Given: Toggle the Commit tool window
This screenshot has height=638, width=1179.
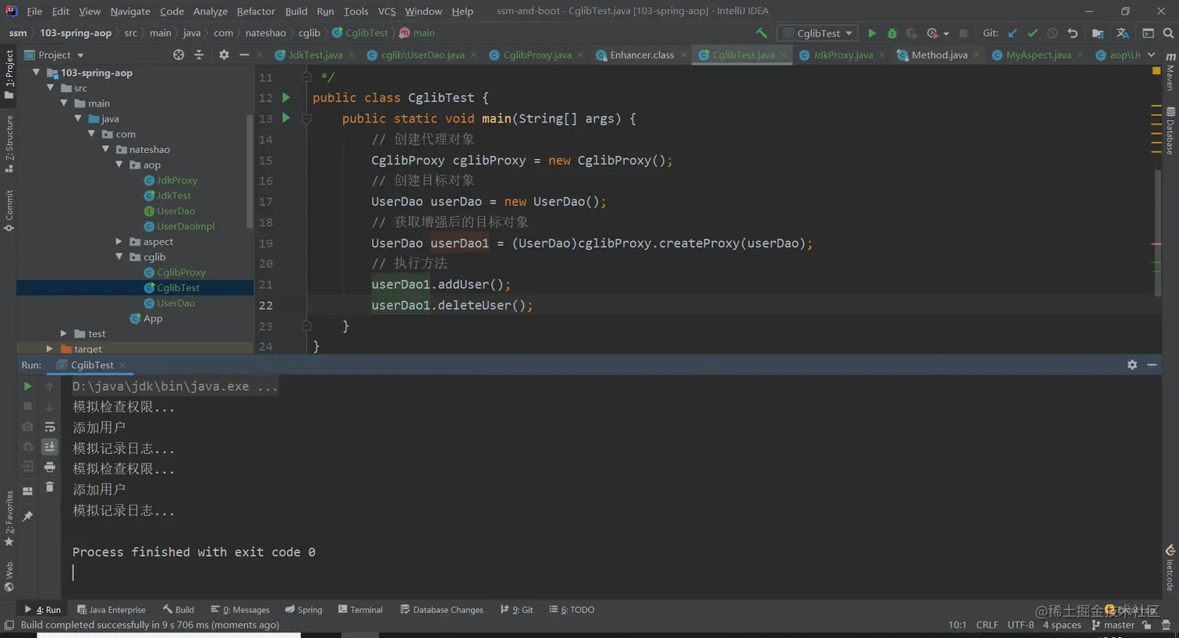Looking at the screenshot, I should (9, 211).
